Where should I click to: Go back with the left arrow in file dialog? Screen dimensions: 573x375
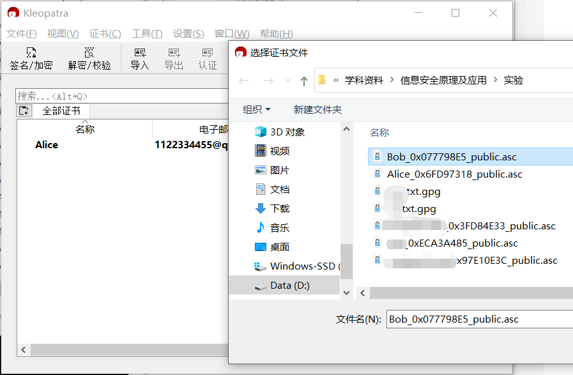click(x=244, y=80)
